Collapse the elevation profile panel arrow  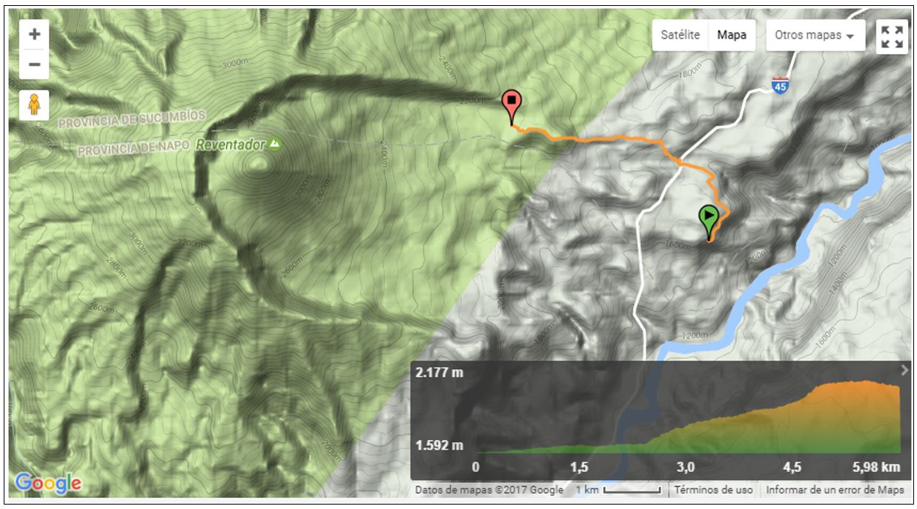(x=904, y=370)
